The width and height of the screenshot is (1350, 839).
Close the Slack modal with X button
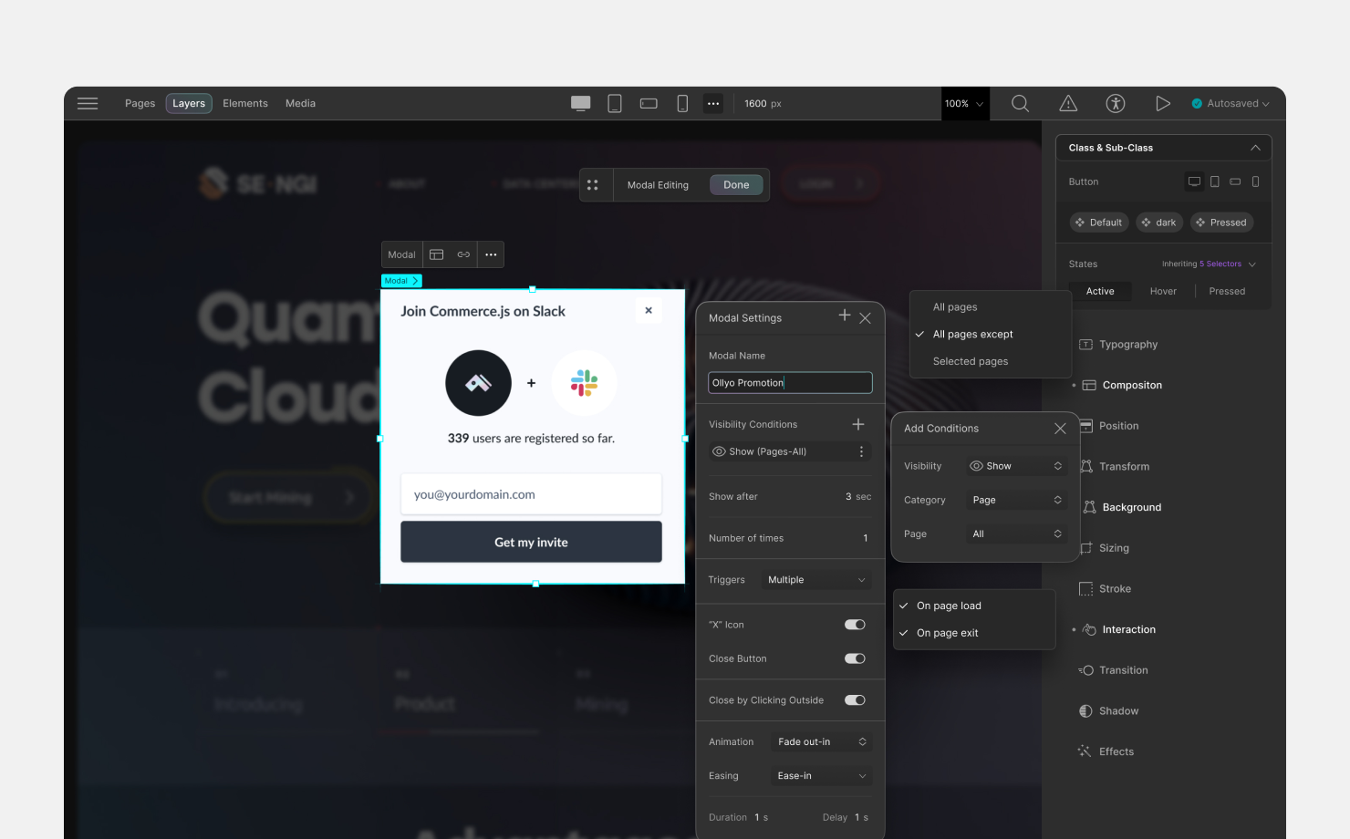pos(649,310)
